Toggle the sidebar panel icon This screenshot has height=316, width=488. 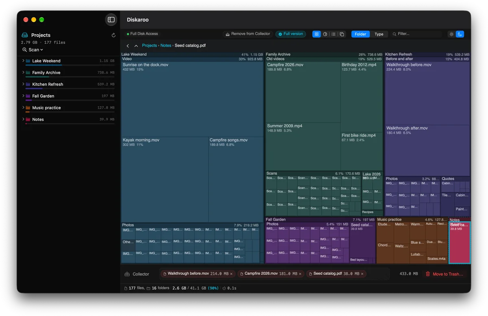[x=111, y=20]
